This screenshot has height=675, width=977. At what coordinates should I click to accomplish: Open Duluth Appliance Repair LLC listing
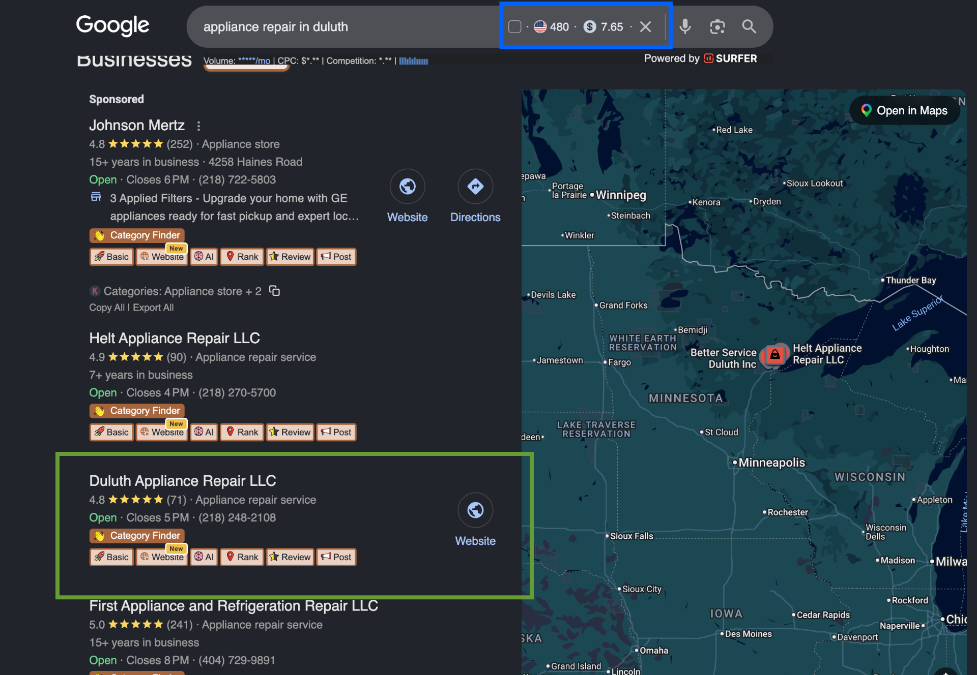tap(183, 481)
